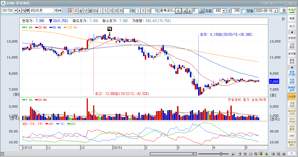Click the red line chart icon

(x=251, y=154)
